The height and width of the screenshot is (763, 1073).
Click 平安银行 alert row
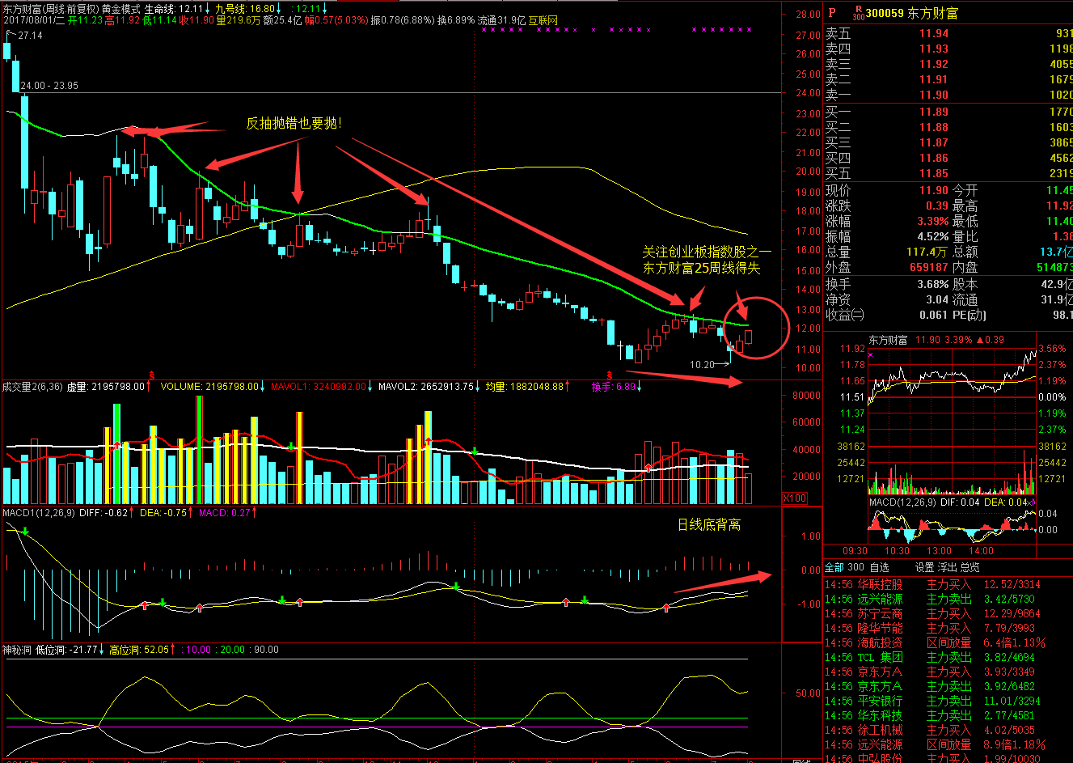tap(948, 701)
